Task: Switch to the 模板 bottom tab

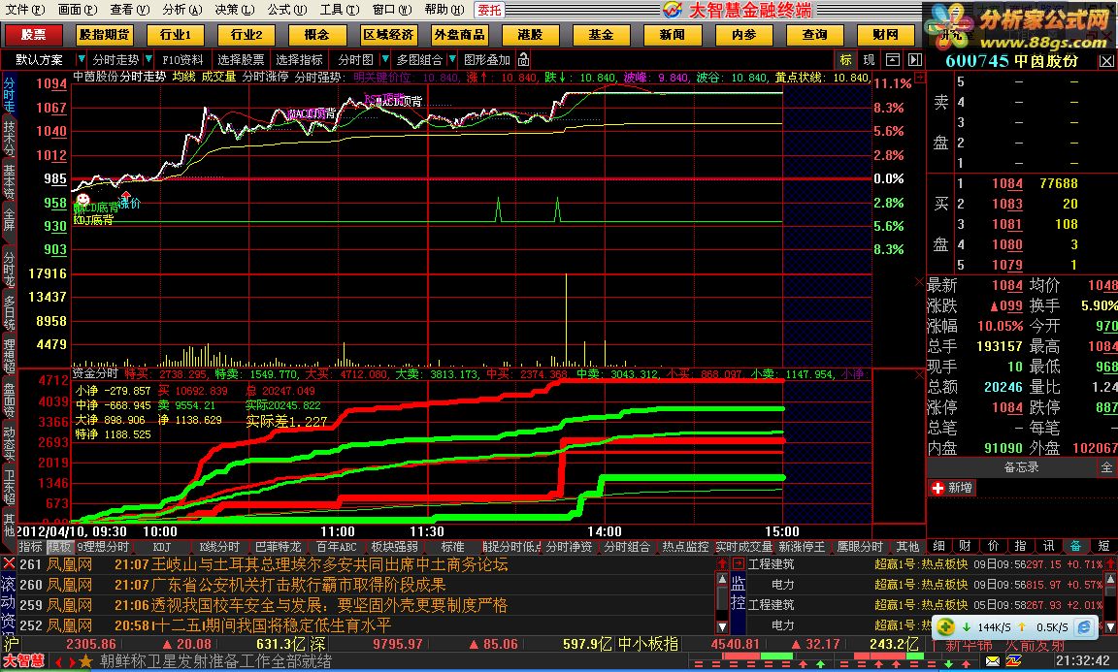Action: click(x=58, y=547)
